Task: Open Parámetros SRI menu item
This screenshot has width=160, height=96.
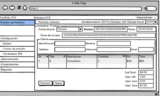Action: click(x=17, y=54)
